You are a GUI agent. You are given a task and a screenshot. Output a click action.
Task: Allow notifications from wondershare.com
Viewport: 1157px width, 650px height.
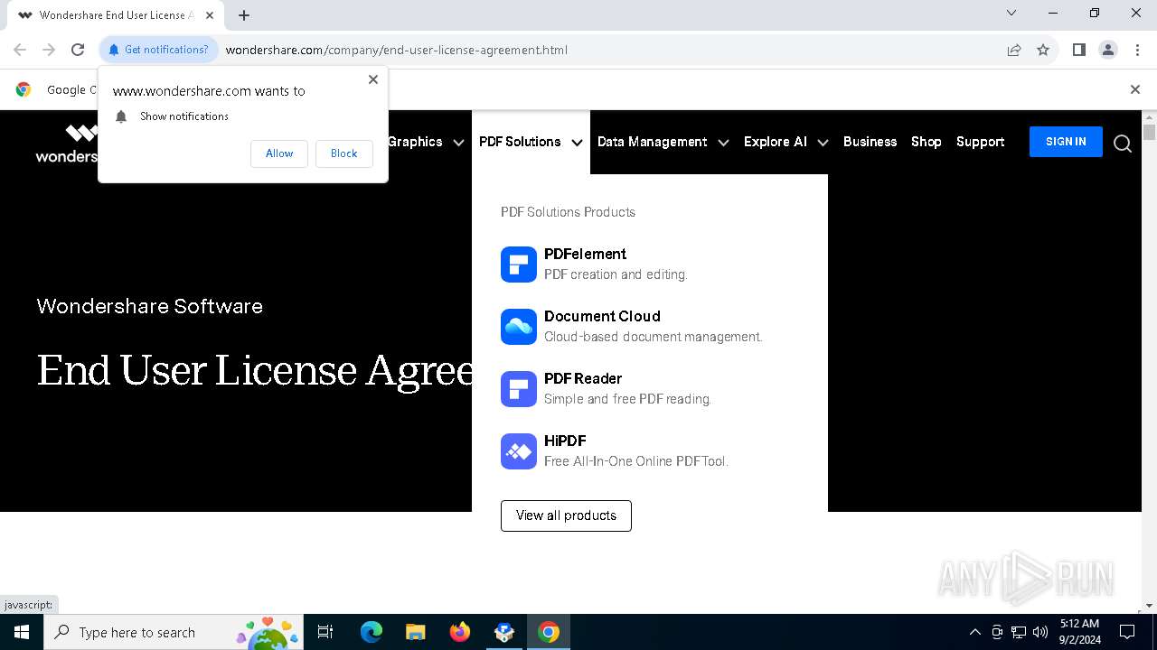click(x=279, y=153)
